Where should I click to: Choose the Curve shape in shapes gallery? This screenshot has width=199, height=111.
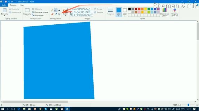point(75,9)
